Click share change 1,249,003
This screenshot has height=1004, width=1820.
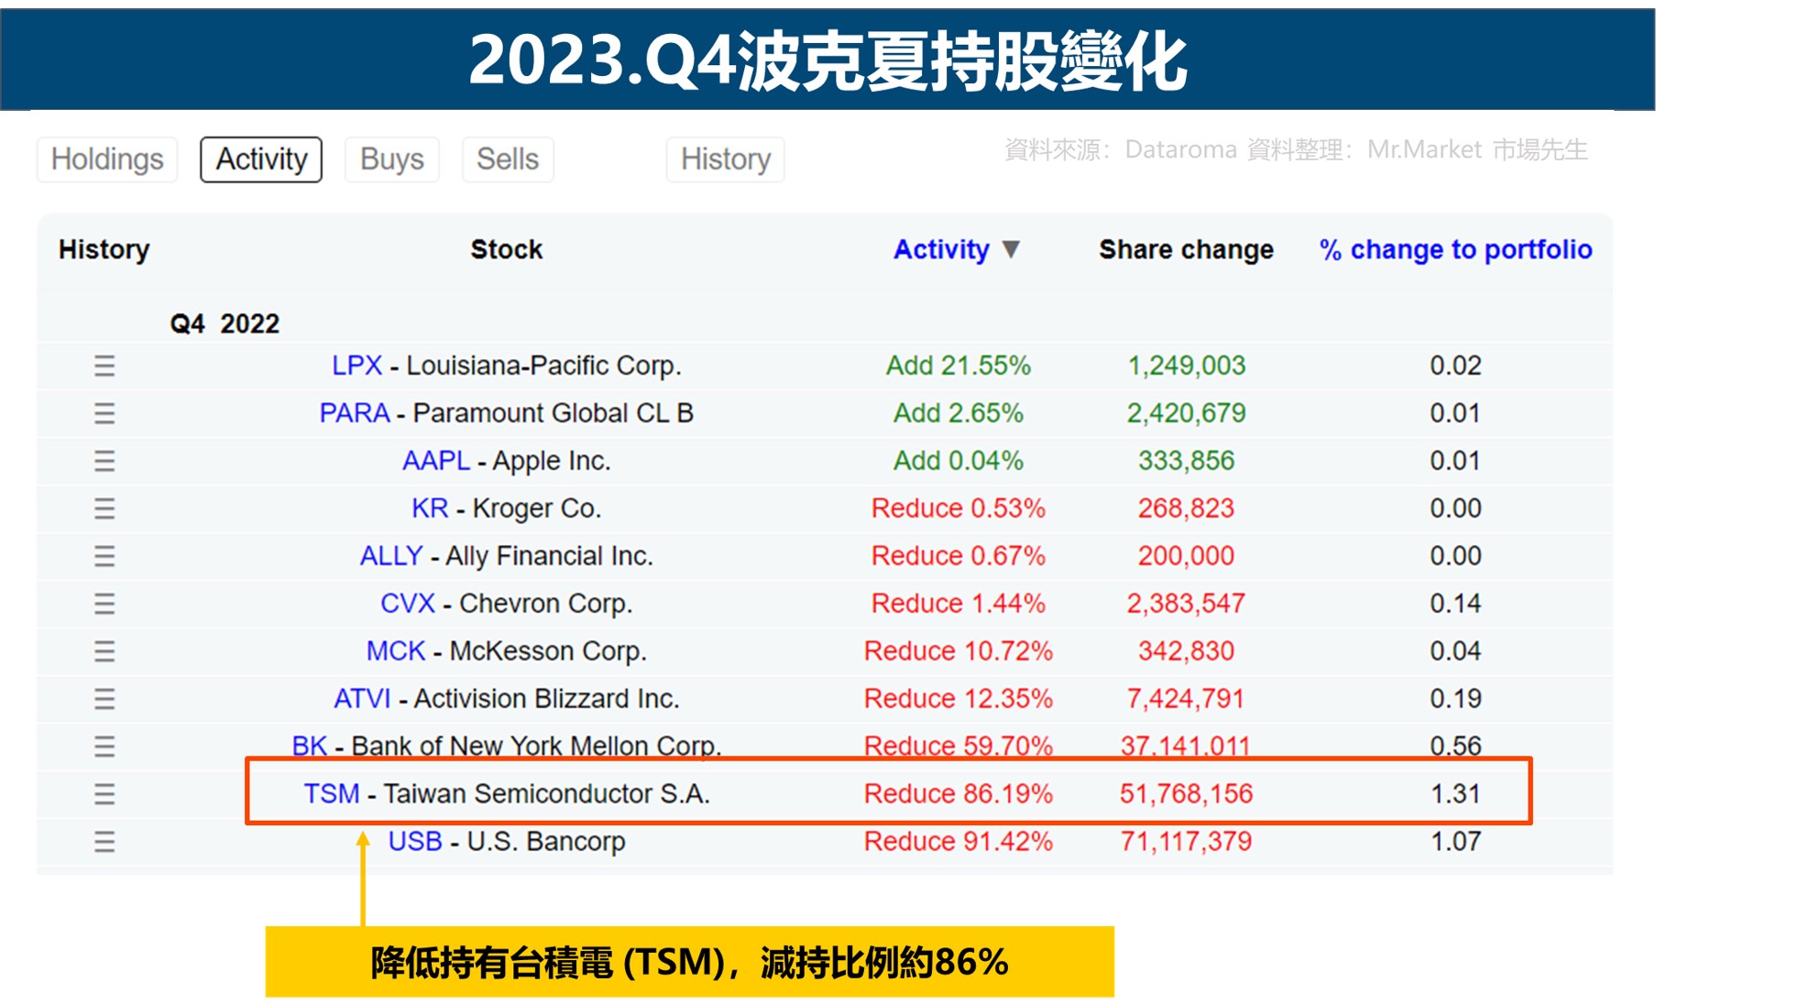click(1186, 366)
